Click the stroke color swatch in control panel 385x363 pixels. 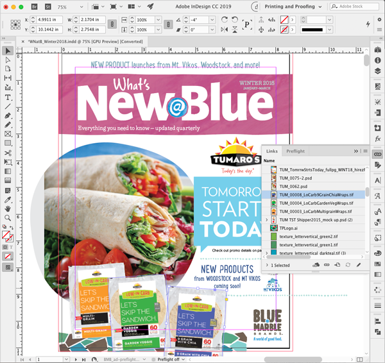(x=284, y=30)
